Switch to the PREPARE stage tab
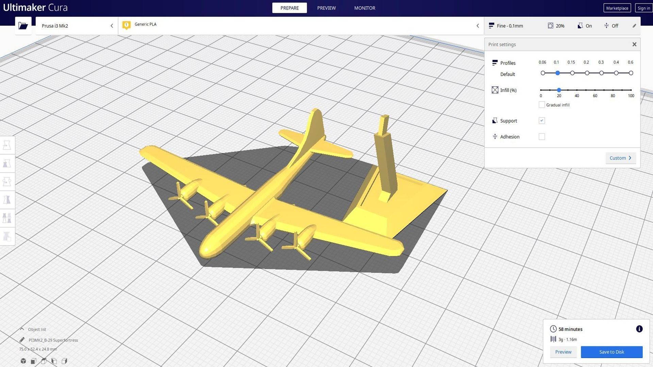Image resolution: width=653 pixels, height=367 pixels. (289, 8)
